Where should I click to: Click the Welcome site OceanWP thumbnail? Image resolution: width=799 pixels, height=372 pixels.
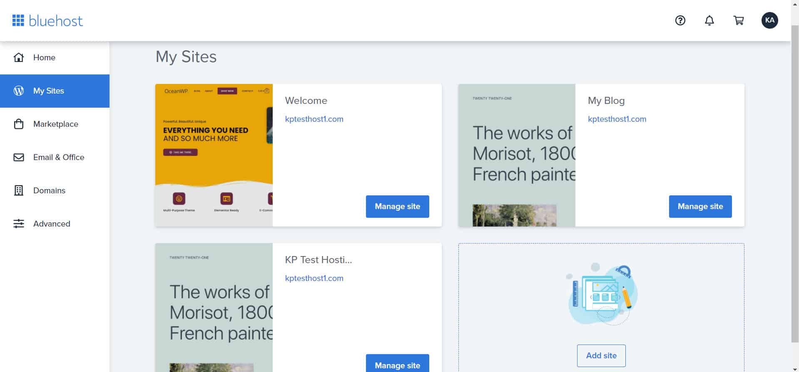point(214,155)
